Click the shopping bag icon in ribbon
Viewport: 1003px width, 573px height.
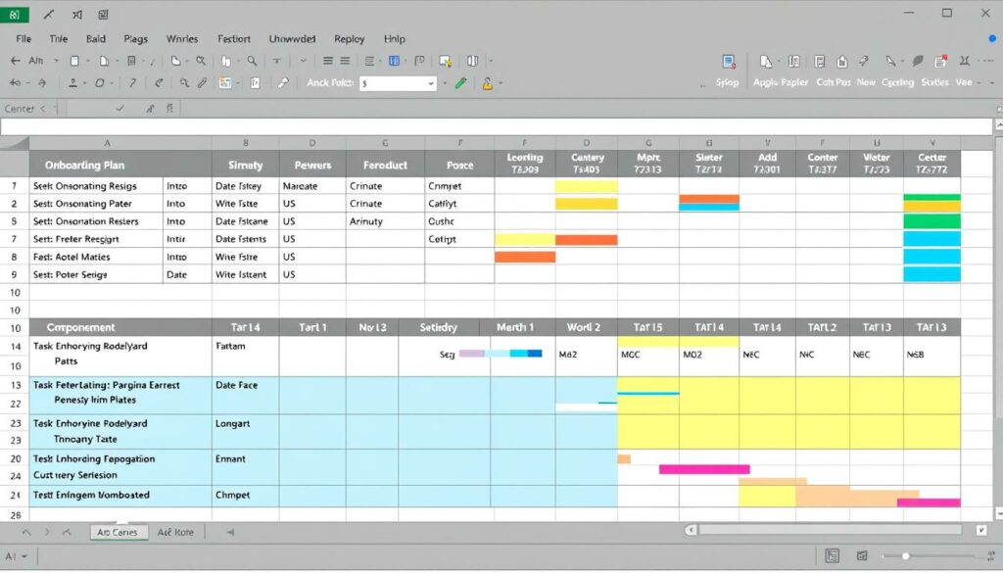click(x=841, y=62)
